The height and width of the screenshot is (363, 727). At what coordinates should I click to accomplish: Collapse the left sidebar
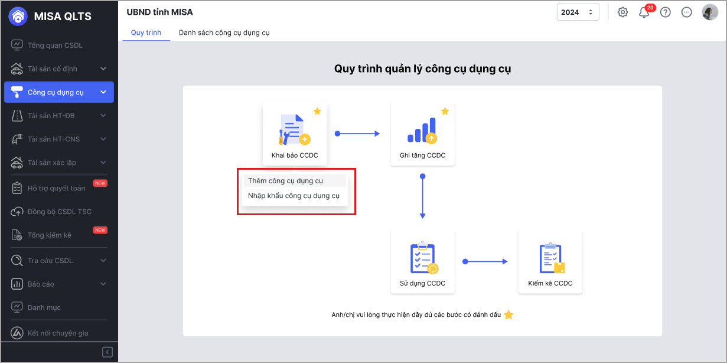click(107, 352)
